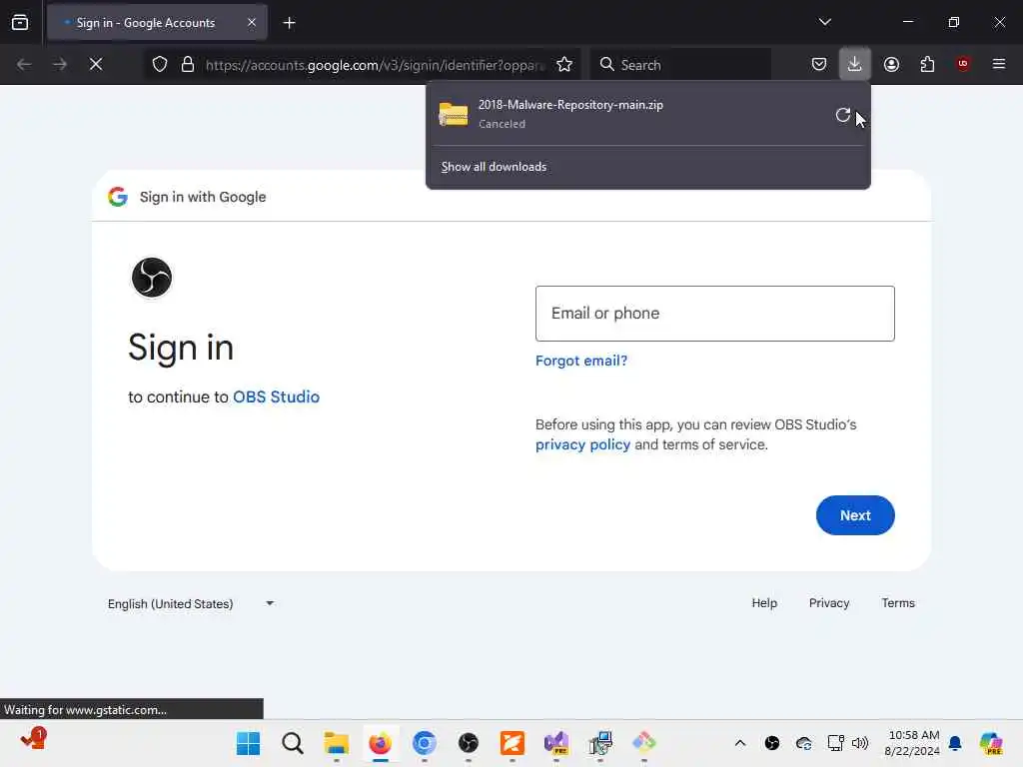Image resolution: width=1023 pixels, height=767 pixels.
Task: Open privacy policy link
Action: 582,444
